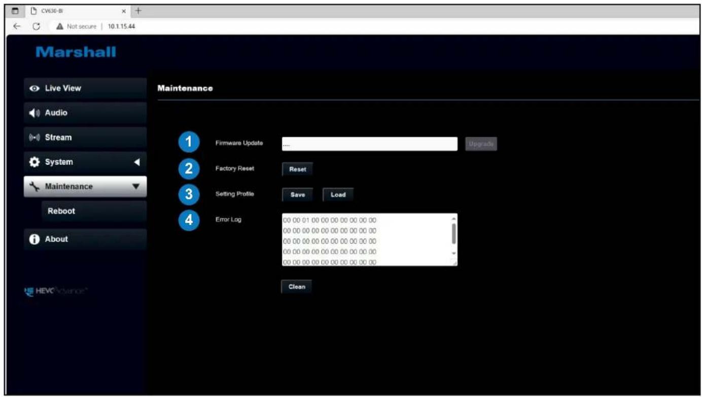The image size is (702, 397).
Task: Click the Setting Profile label
Action: coord(234,194)
